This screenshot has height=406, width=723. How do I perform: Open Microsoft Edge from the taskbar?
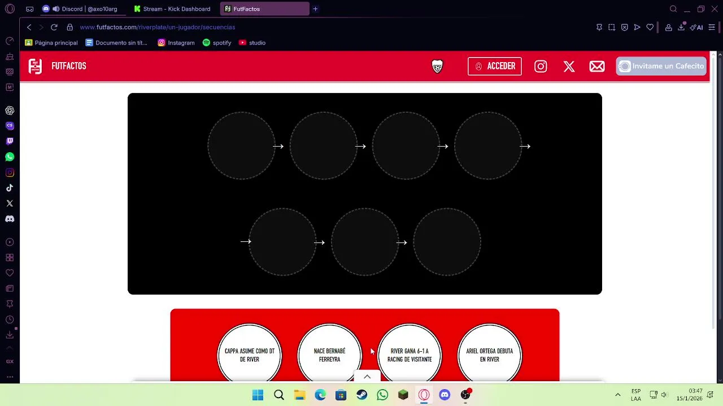click(320, 395)
